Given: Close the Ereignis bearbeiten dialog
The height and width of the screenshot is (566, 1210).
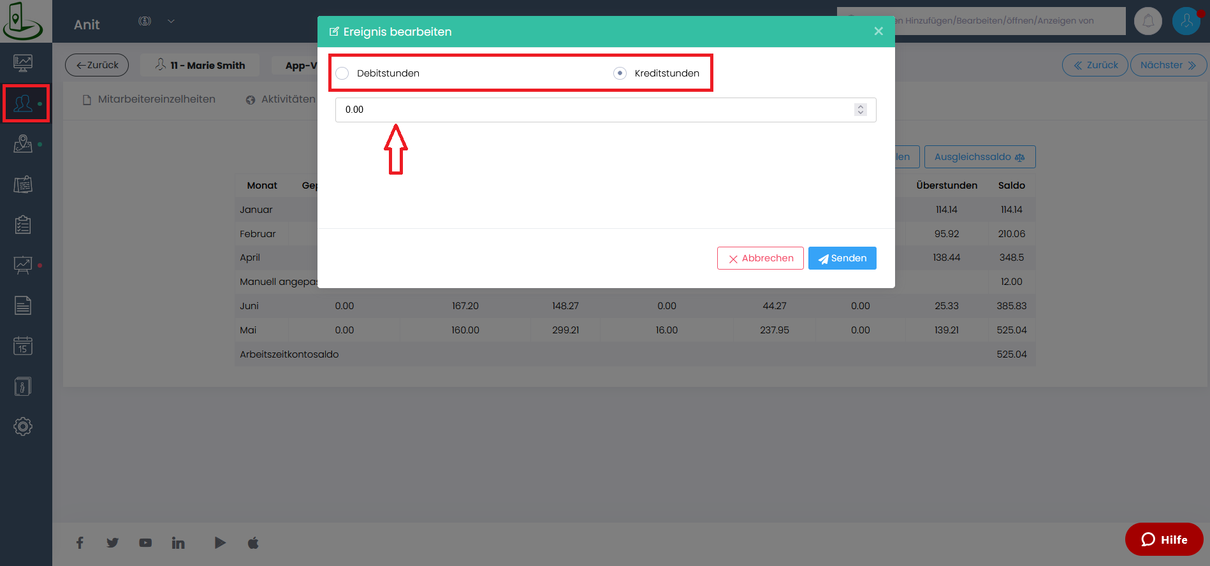Looking at the screenshot, I should pyautogui.click(x=878, y=31).
